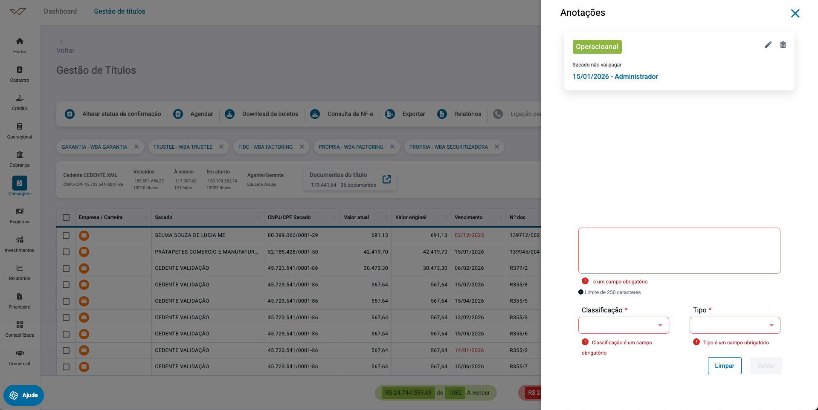Open Financeiro in the sidebar
The image size is (818, 410).
(20, 301)
